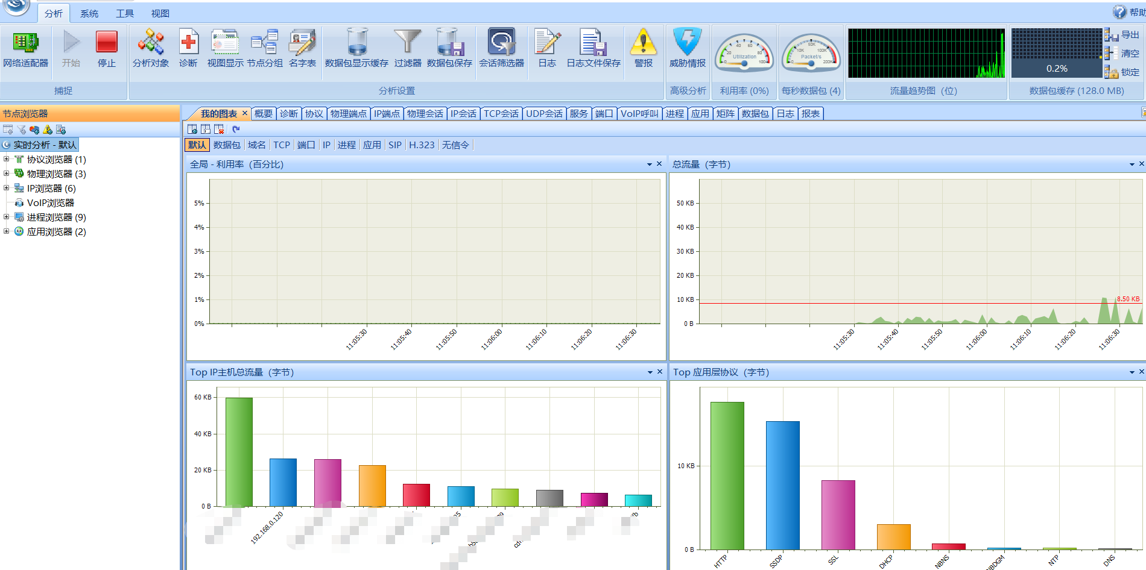Open 节点分组 node group settings
The image size is (1146, 570).
(265, 49)
